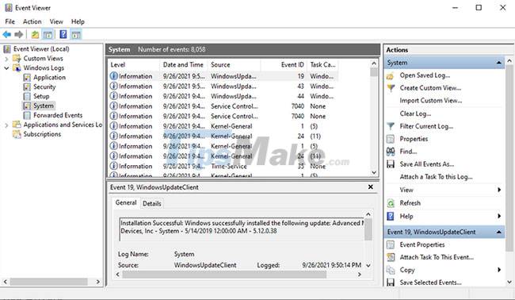The height and width of the screenshot is (300, 515).
Task: Click the Open Saved Log folder icon
Action: pyautogui.click(x=390, y=75)
